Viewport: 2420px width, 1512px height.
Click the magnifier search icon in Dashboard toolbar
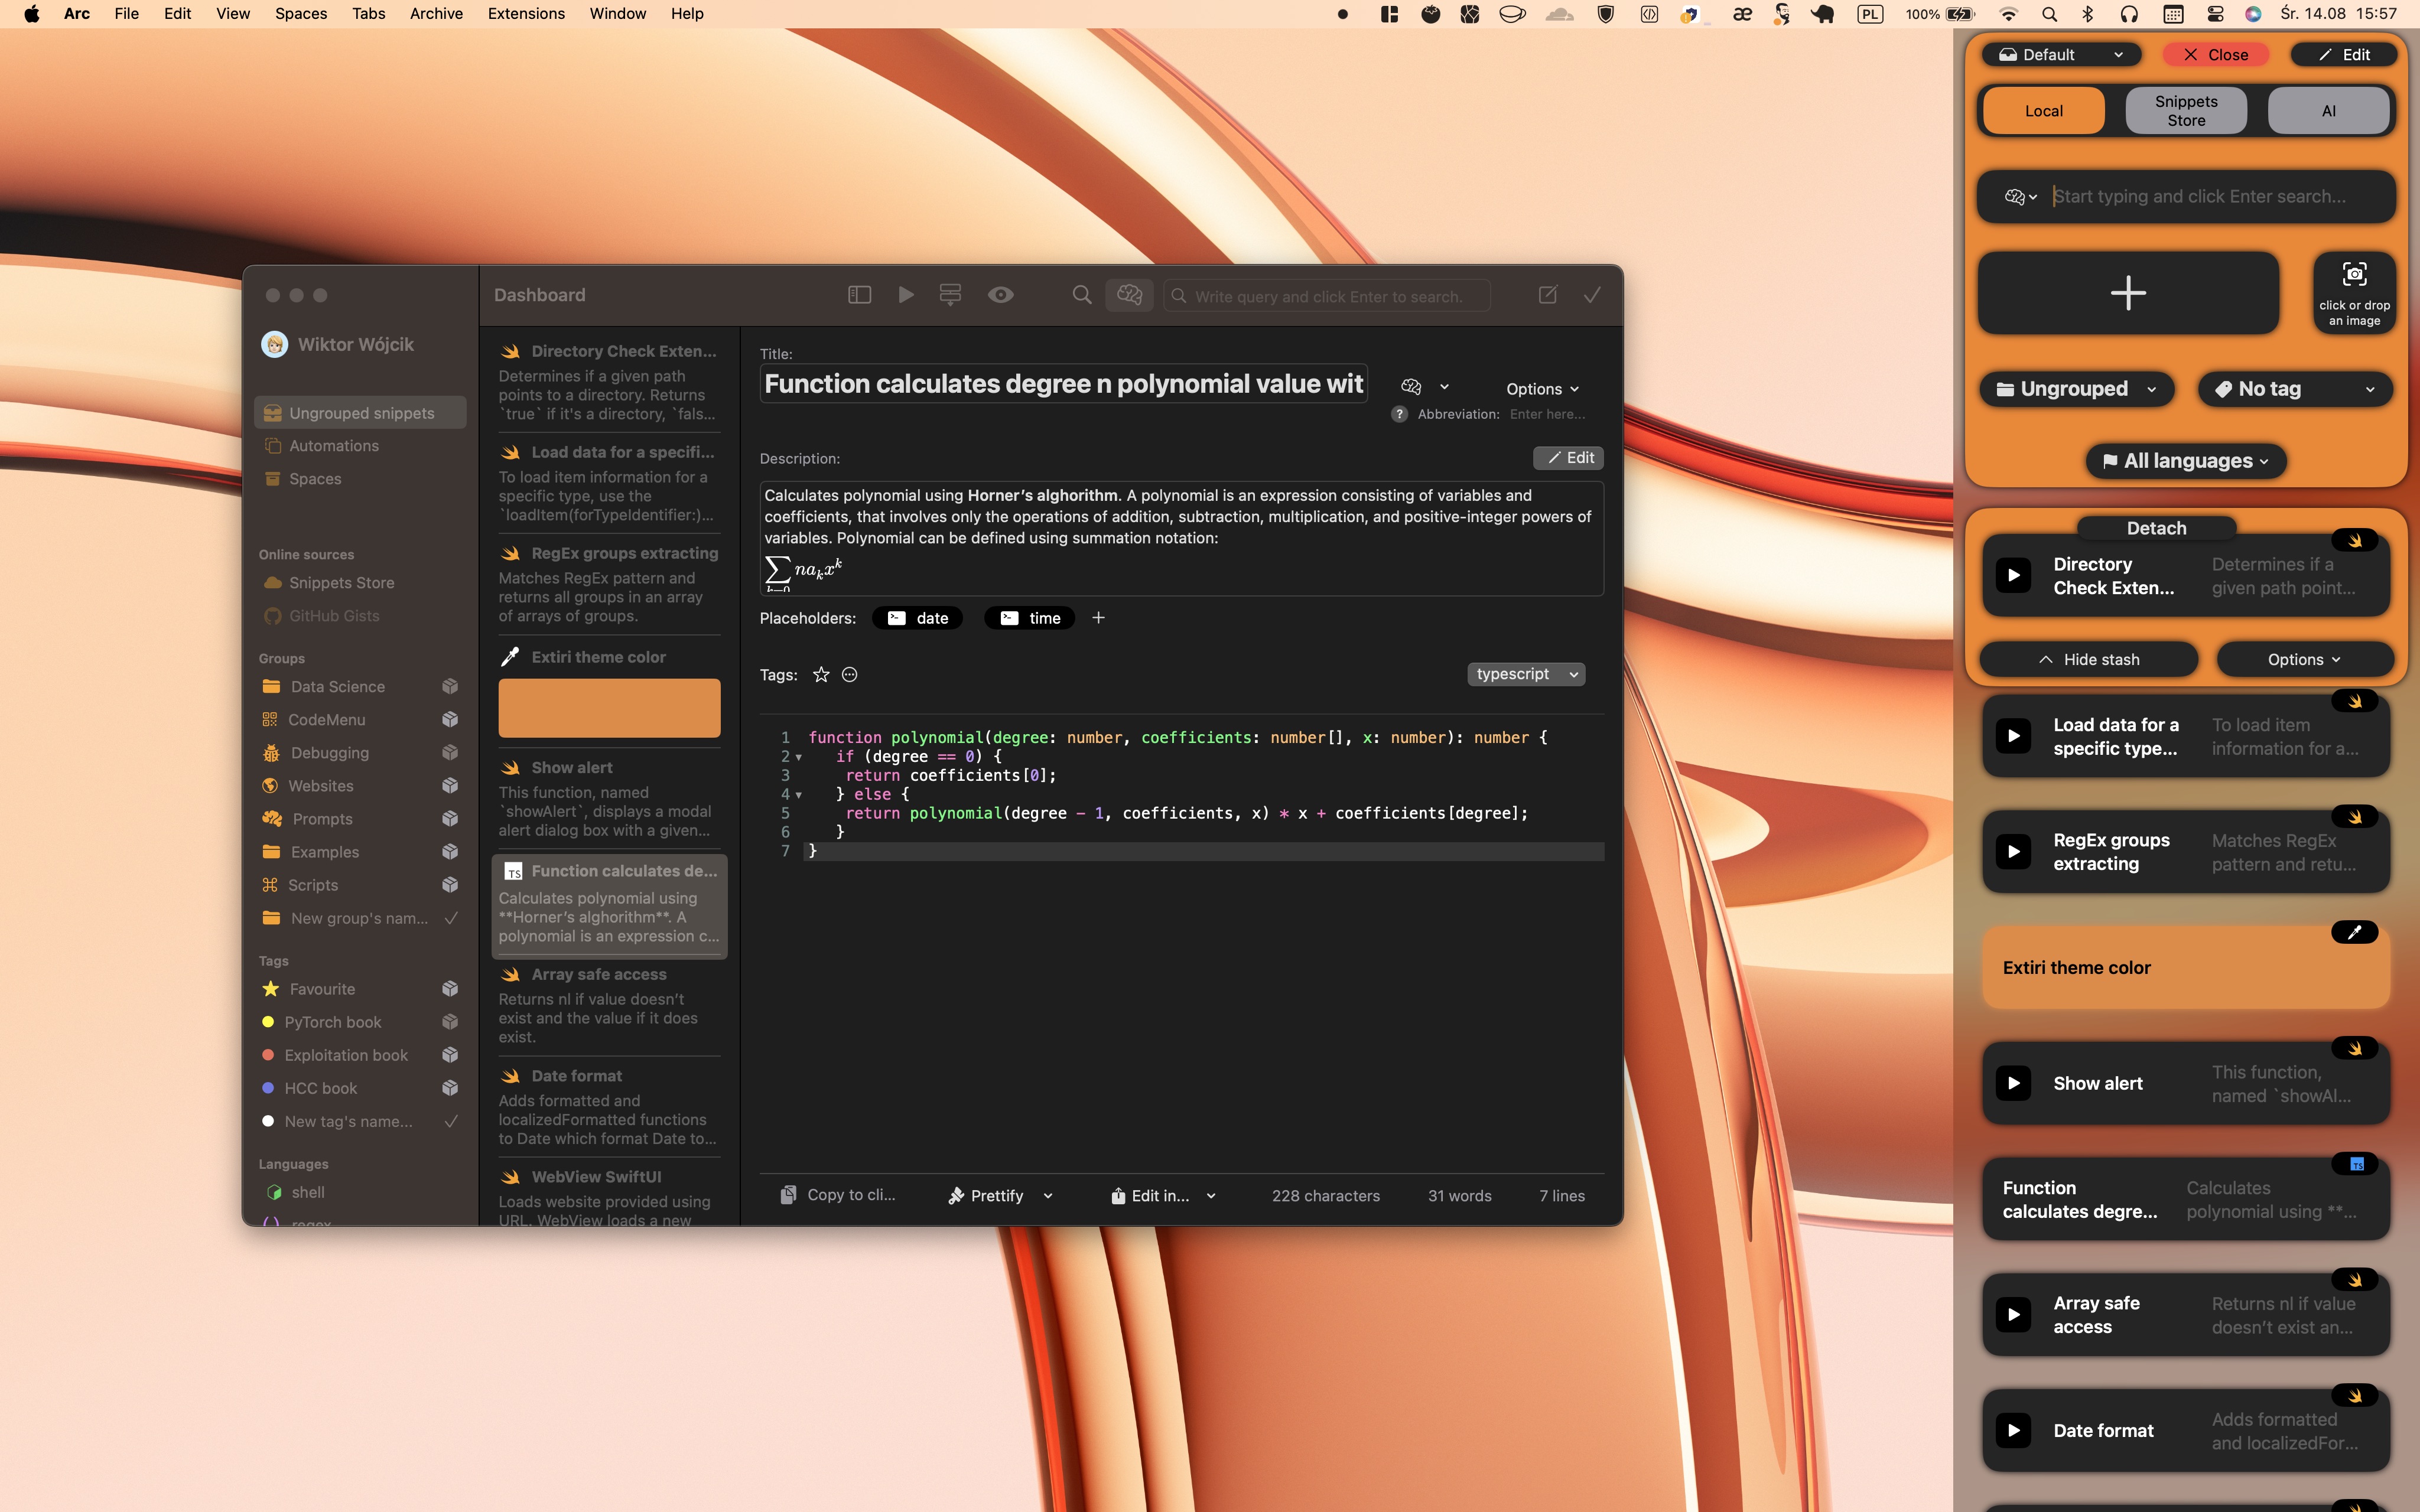pos(1081,295)
